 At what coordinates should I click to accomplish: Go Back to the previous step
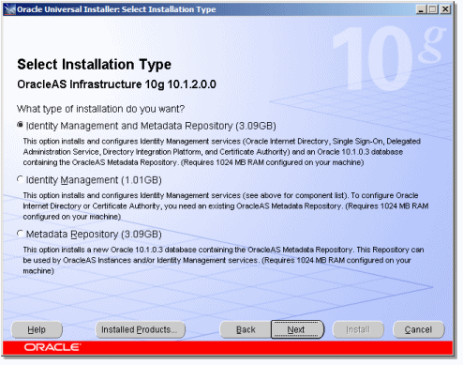[246, 329]
